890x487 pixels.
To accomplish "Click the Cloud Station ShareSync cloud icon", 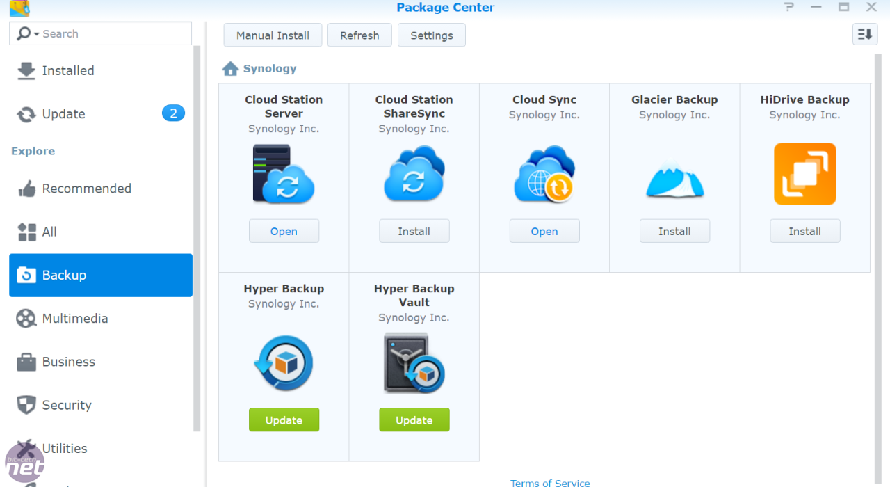I will pyautogui.click(x=414, y=175).
